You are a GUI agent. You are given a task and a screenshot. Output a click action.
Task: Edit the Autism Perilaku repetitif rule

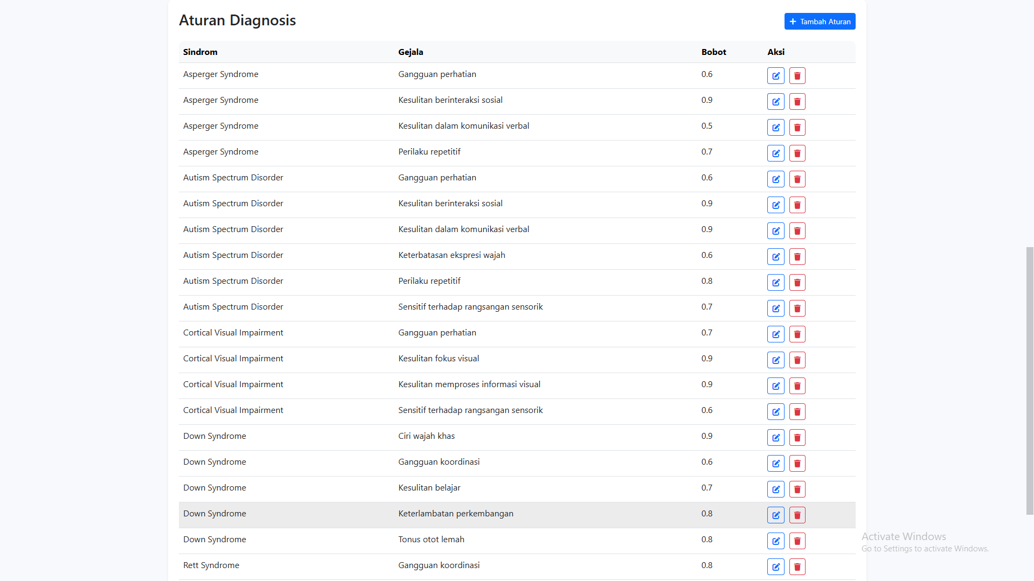(x=776, y=283)
